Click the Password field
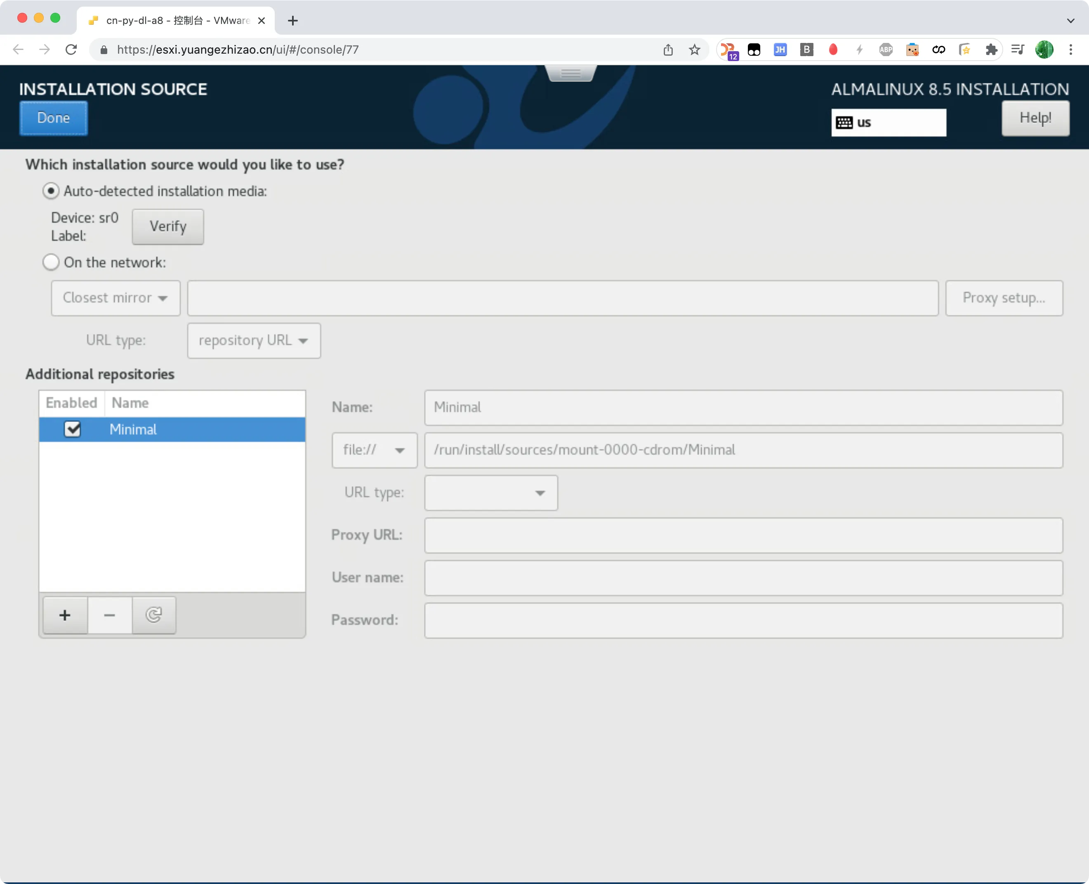Image resolution: width=1089 pixels, height=884 pixels. tap(743, 620)
